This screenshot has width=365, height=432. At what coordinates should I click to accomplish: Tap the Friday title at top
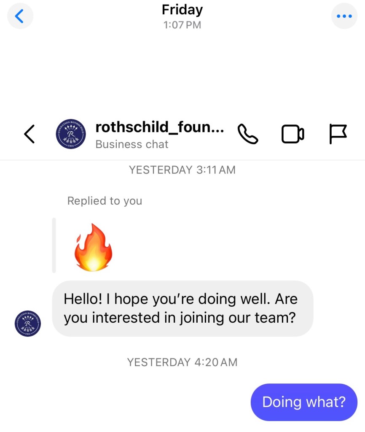pos(182,10)
